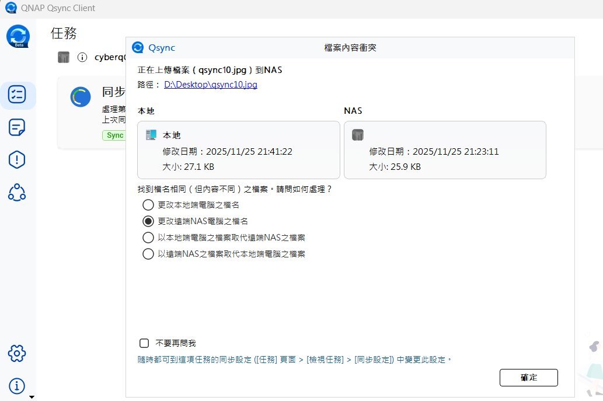
Task: Choose 以遠端NAS之檔案取代本地端電腦之檔案
Action: click(x=148, y=254)
